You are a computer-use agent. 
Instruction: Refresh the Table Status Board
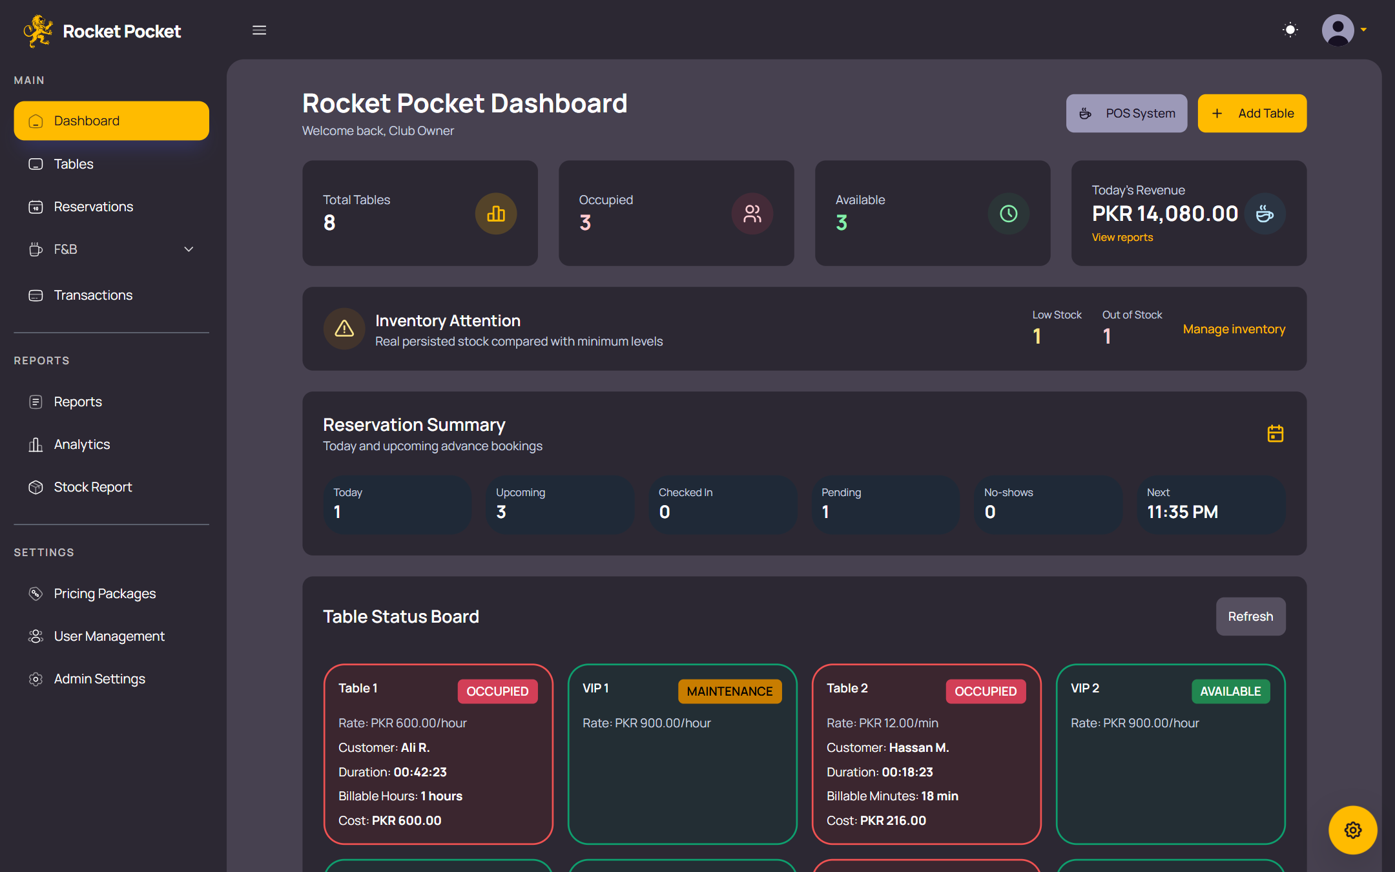click(x=1250, y=616)
